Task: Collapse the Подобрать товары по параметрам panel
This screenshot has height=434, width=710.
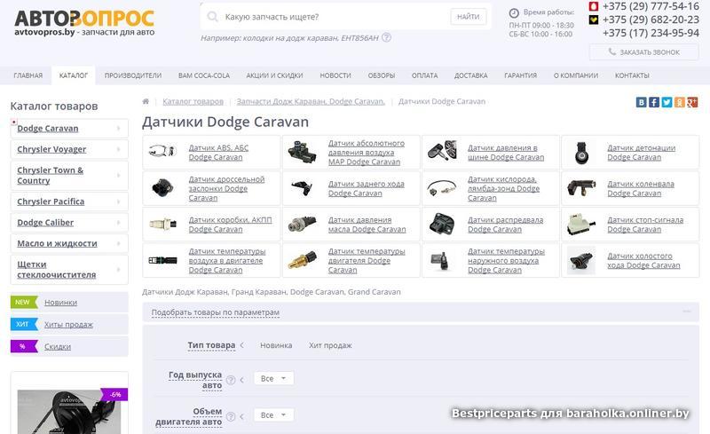Action: tap(687, 312)
